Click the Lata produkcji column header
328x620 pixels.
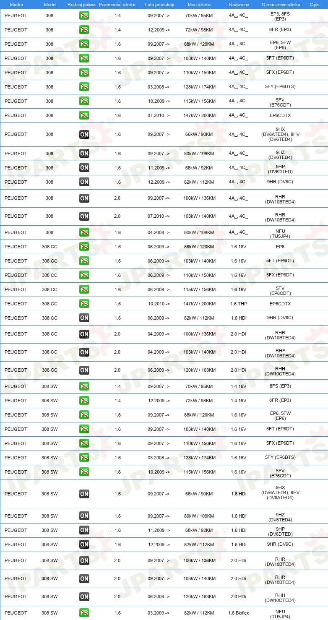[159, 5]
